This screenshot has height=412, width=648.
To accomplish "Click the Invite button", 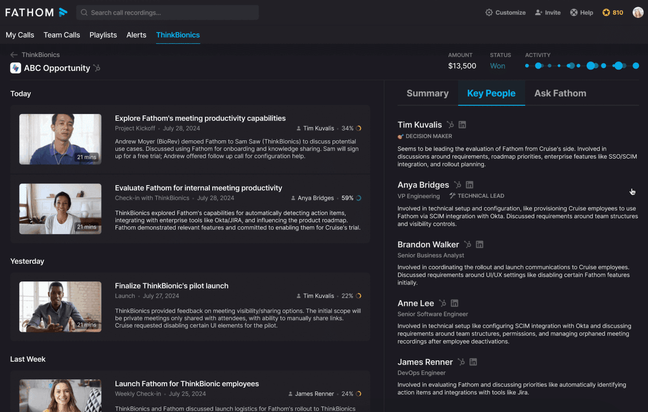I will 548,12.
